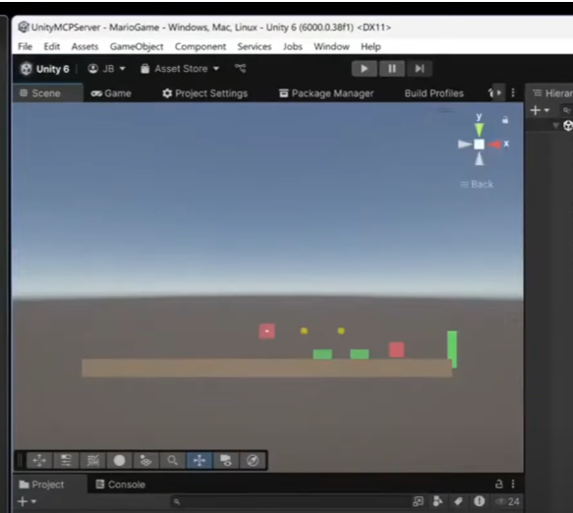Click the red X axis gizmo cone
The width and height of the screenshot is (573, 513).
(x=494, y=144)
